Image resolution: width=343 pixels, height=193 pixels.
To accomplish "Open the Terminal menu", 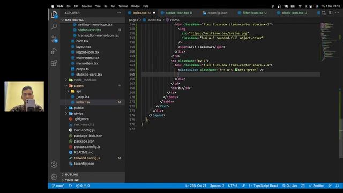I will (x=123, y=6).
